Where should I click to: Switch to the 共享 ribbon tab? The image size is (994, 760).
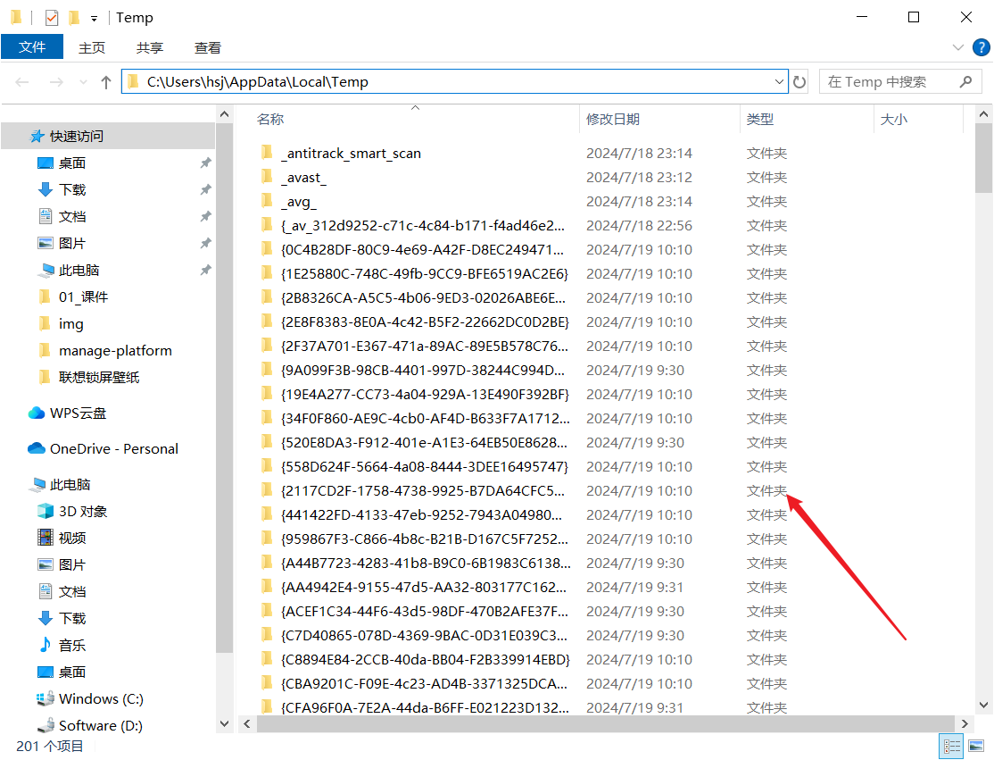(150, 47)
